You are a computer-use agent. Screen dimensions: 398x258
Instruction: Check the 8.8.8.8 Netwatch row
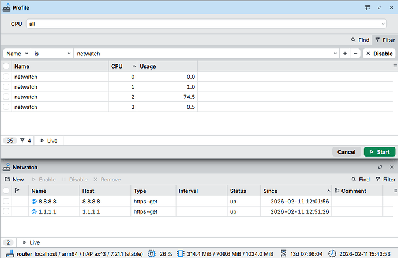point(6,201)
